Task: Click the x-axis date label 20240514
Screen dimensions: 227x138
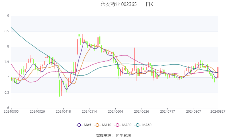Action: pos(89,112)
